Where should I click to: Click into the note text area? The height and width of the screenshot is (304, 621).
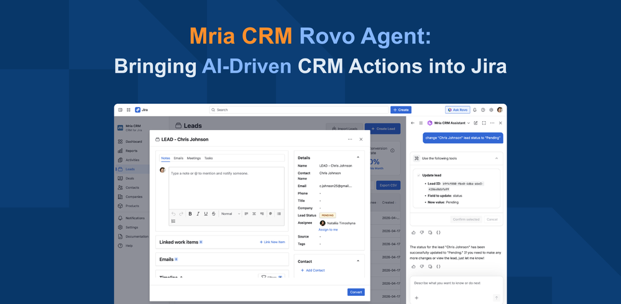[226, 188]
